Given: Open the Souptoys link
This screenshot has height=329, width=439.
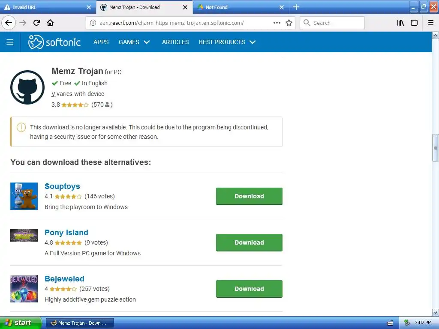Looking at the screenshot, I should point(62,186).
